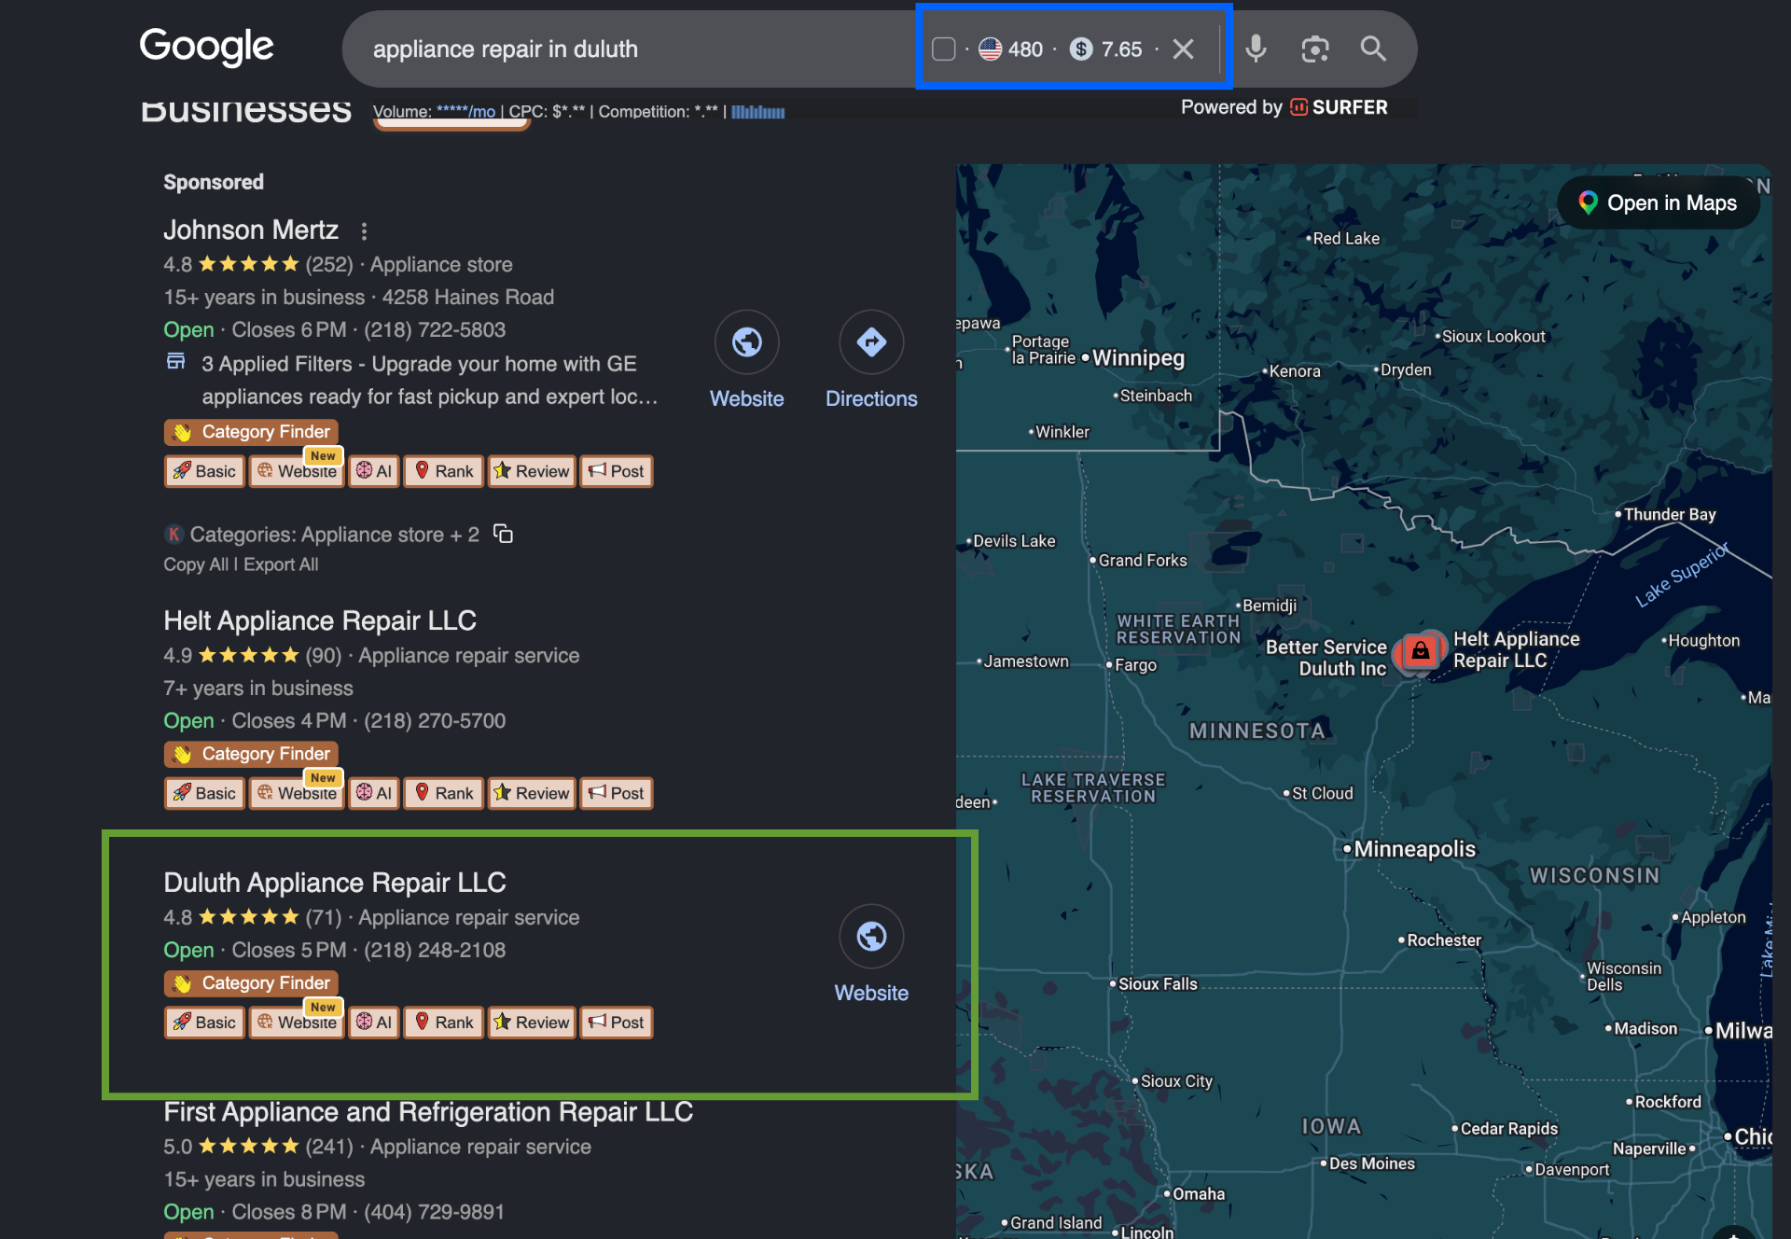The image size is (1791, 1239).
Task: Click Website audit button under Duluth Appliance Repair
Action: (x=297, y=1023)
